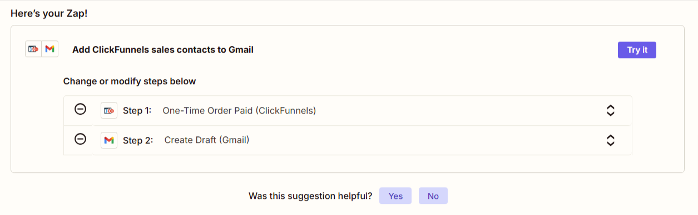This screenshot has width=698, height=215.
Task: Click the Step 1: label
Action: click(137, 111)
